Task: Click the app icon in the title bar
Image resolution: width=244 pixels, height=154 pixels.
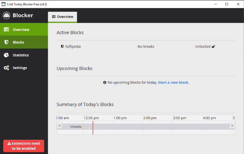Action: (x=4, y=4)
